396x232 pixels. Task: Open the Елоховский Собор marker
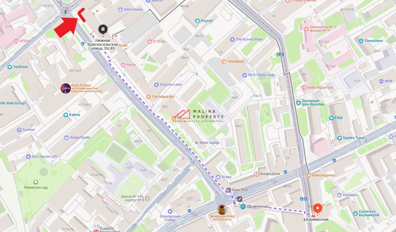click(x=170, y=211)
